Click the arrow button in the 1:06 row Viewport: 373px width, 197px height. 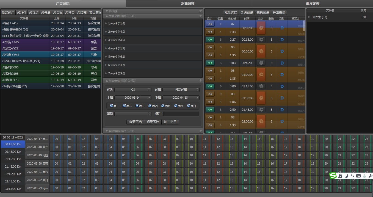coord(210,102)
